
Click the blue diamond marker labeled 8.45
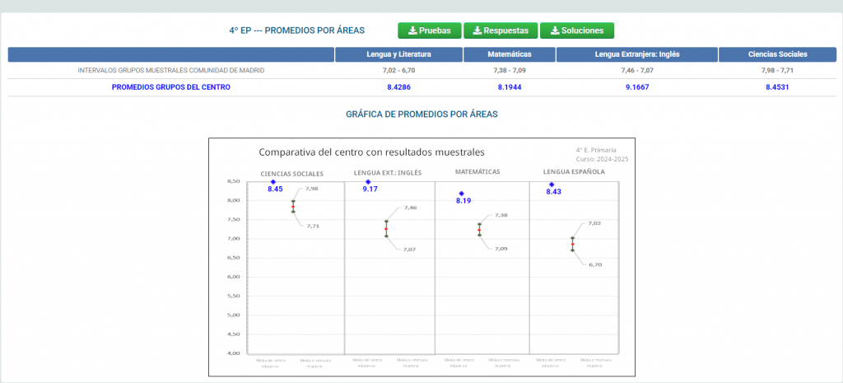coord(273,182)
